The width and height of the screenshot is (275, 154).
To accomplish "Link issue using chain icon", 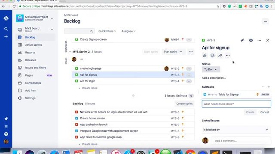I will [x=220, y=56].
